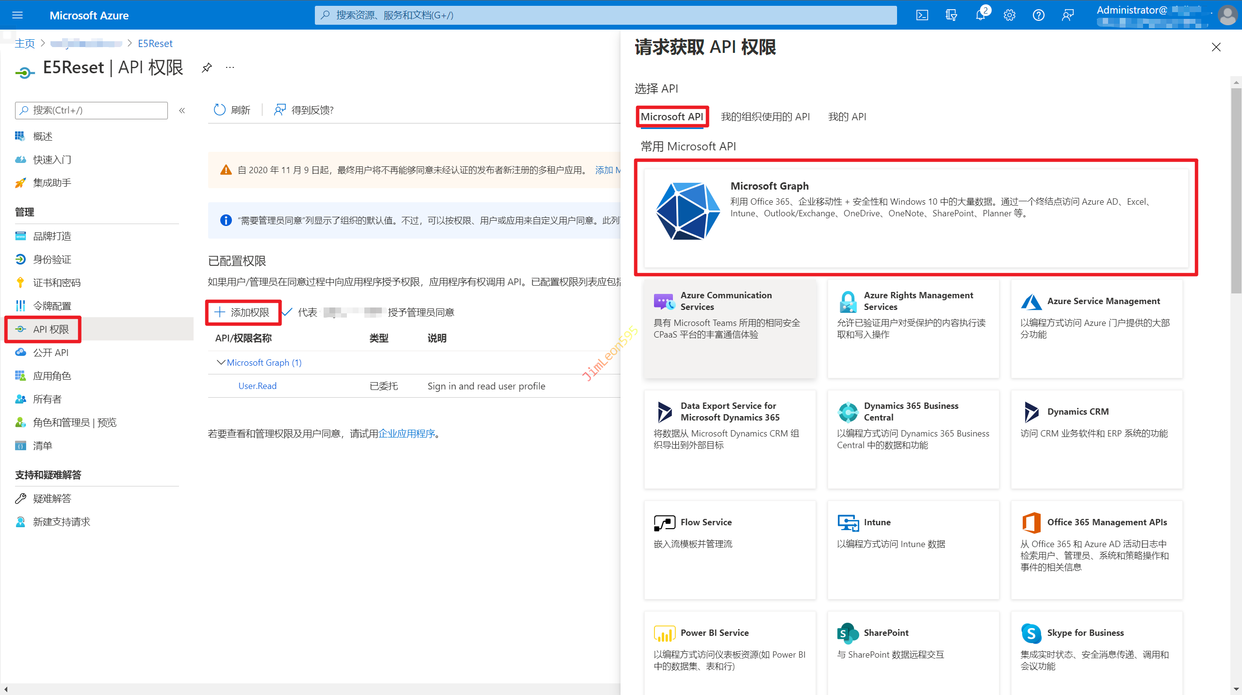This screenshot has width=1242, height=695.
Task: Open Cloud Shell icon in top bar
Action: tap(922, 15)
